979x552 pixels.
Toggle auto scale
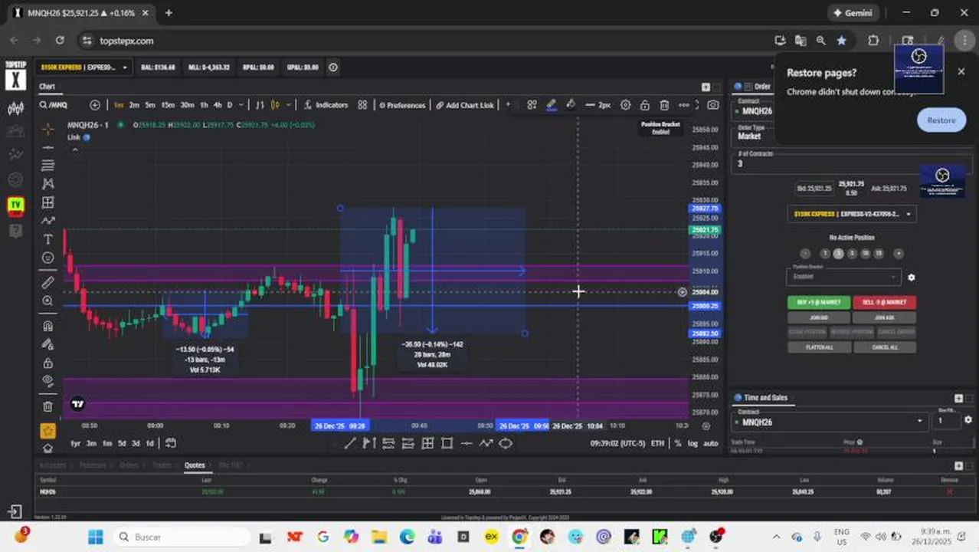[710, 443]
